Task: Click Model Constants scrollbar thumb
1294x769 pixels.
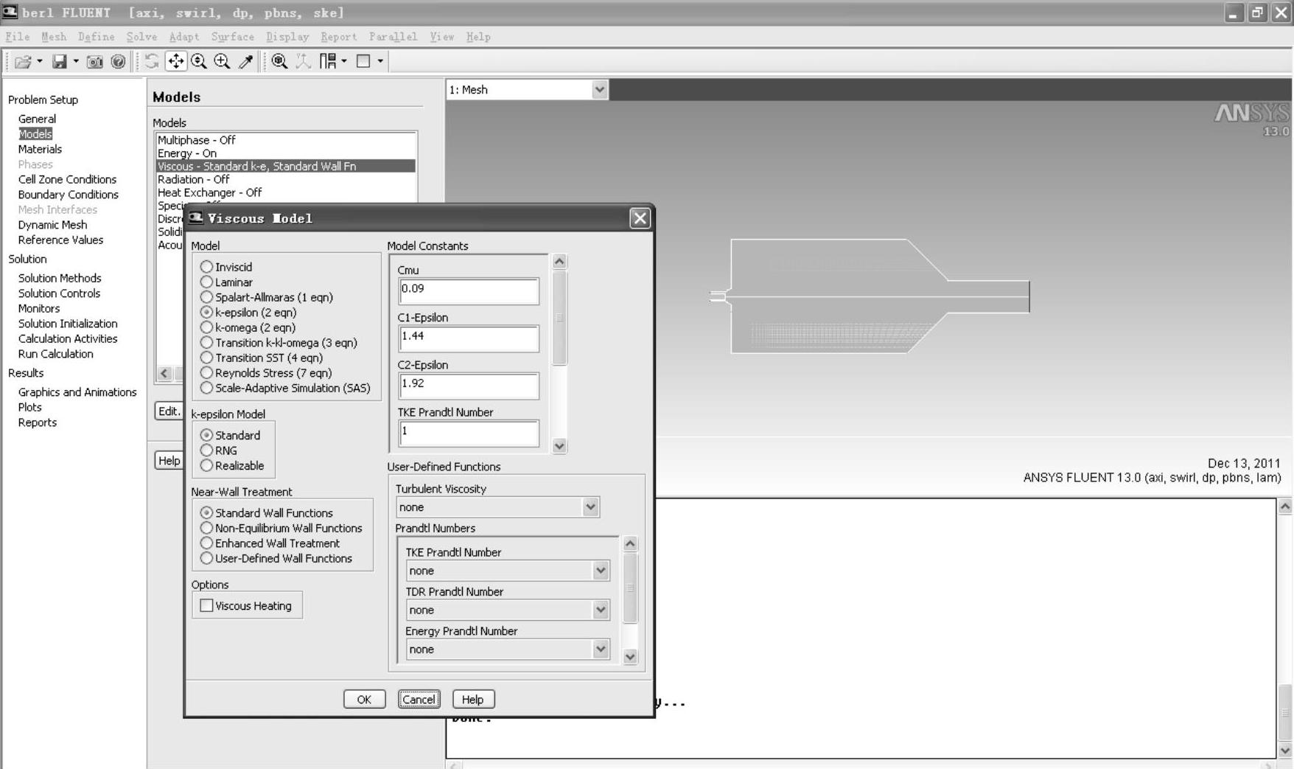Action: click(559, 318)
